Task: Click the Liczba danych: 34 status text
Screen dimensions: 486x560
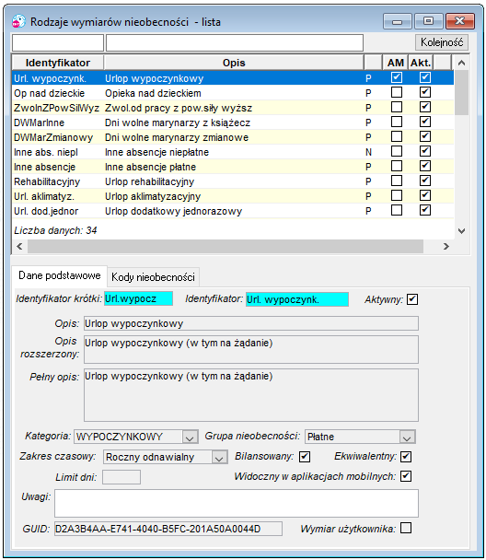Action: [x=55, y=230]
